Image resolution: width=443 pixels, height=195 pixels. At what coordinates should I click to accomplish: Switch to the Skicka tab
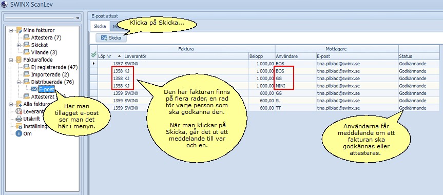click(x=100, y=27)
